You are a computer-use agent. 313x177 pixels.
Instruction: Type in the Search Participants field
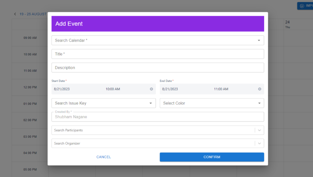(151, 130)
